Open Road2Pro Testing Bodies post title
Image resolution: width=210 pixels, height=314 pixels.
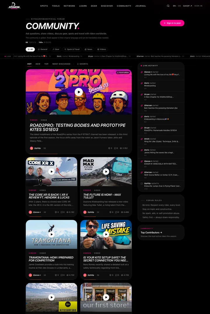click(78, 127)
